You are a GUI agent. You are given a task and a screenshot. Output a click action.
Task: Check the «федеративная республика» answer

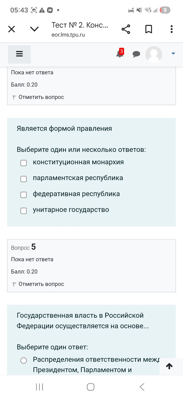(24, 195)
